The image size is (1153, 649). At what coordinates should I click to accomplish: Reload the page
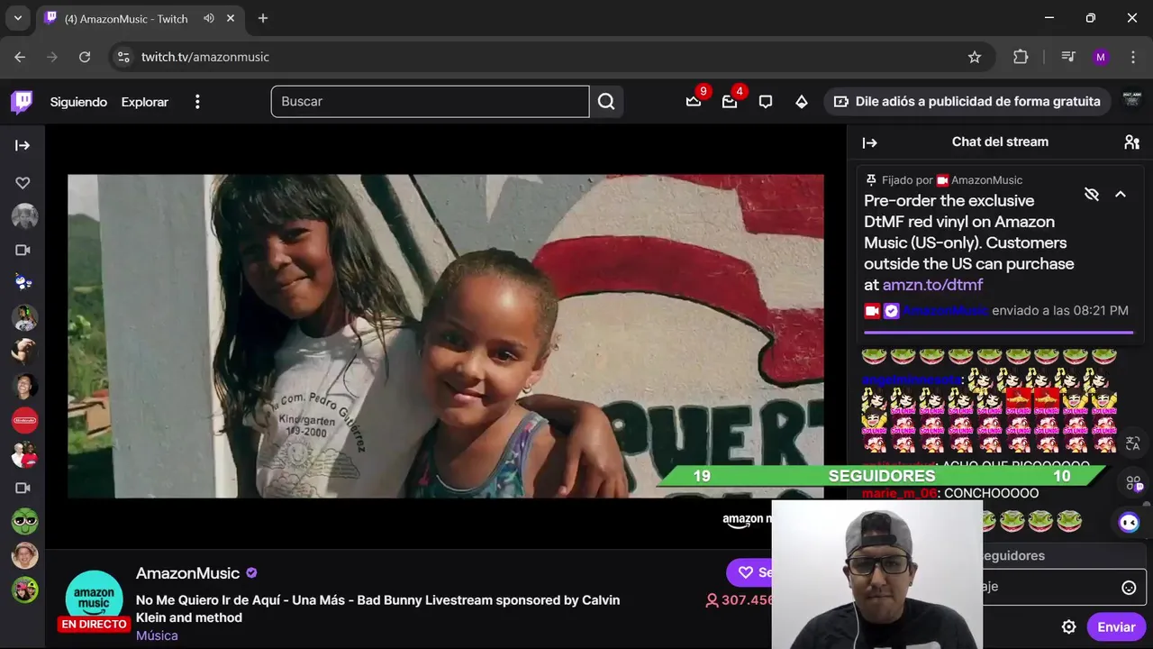(x=85, y=57)
